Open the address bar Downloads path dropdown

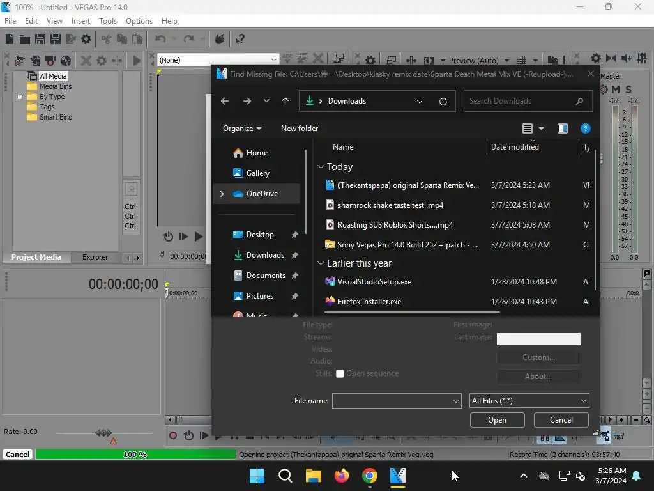[x=420, y=102]
